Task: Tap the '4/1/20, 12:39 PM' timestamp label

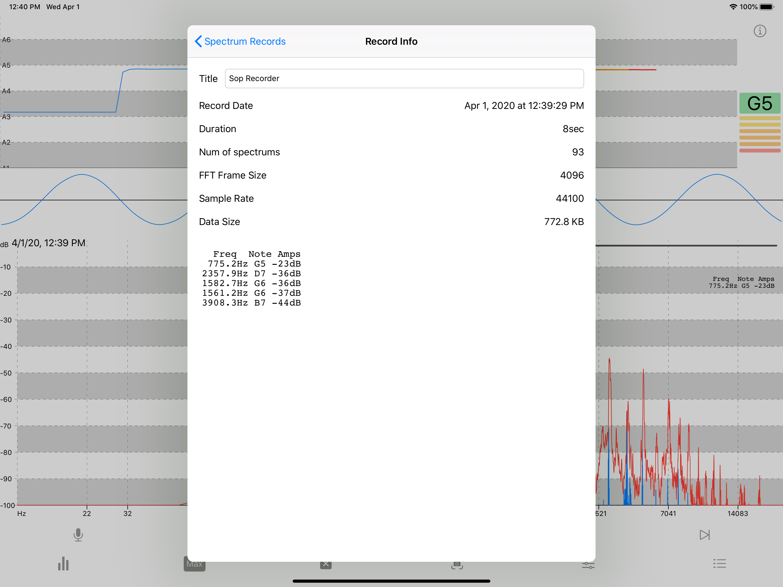Action: [48, 243]
